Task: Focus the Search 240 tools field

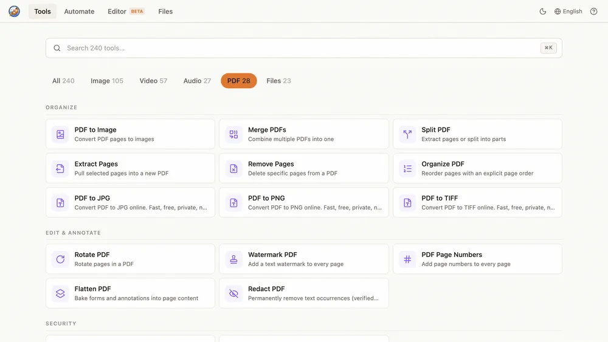Action: point(303,48)
